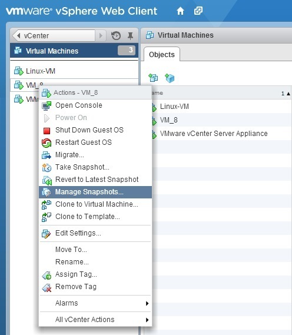Open Manage Snapshots...

[95, 192]
